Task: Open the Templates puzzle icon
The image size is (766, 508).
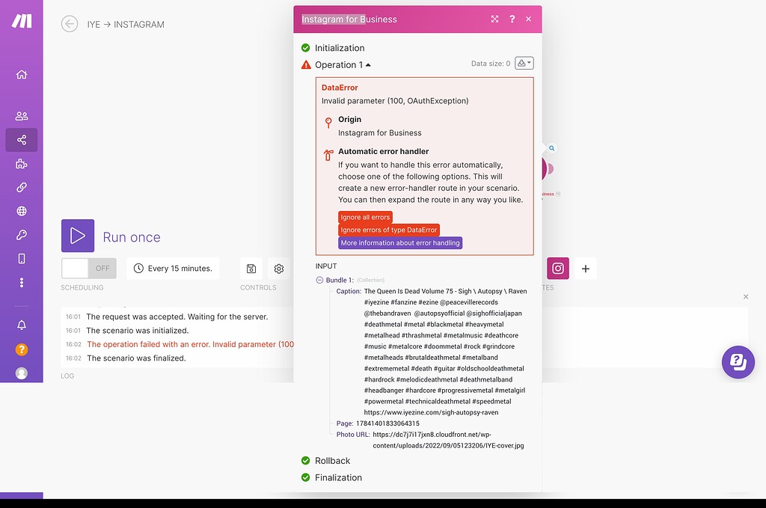Action: tap(22, 164)
